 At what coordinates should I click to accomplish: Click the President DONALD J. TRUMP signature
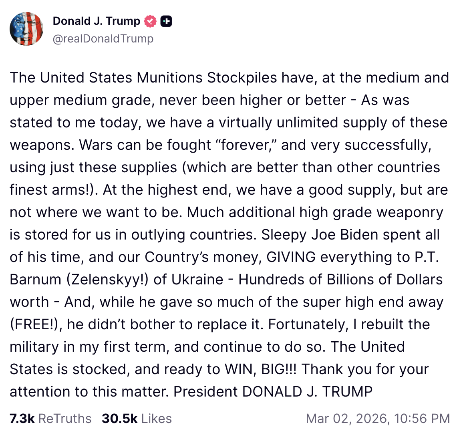[x=273, y=392]
